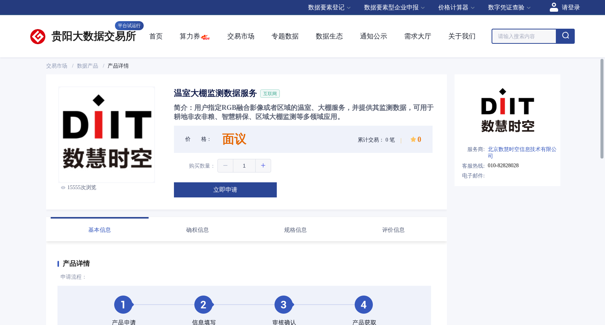Open the 数据生态 menu item
This screenshot has height=325, width=605.
click(x=329, y=36)
